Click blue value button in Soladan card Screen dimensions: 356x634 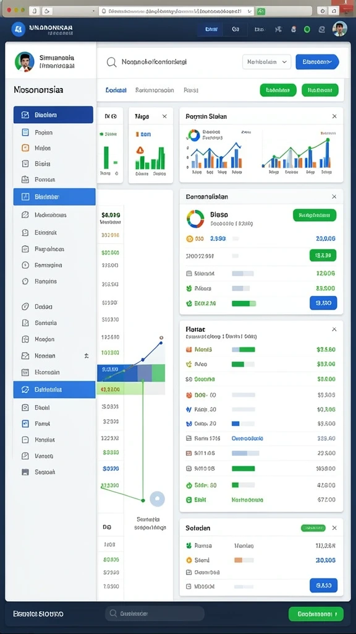pos(324,585)
